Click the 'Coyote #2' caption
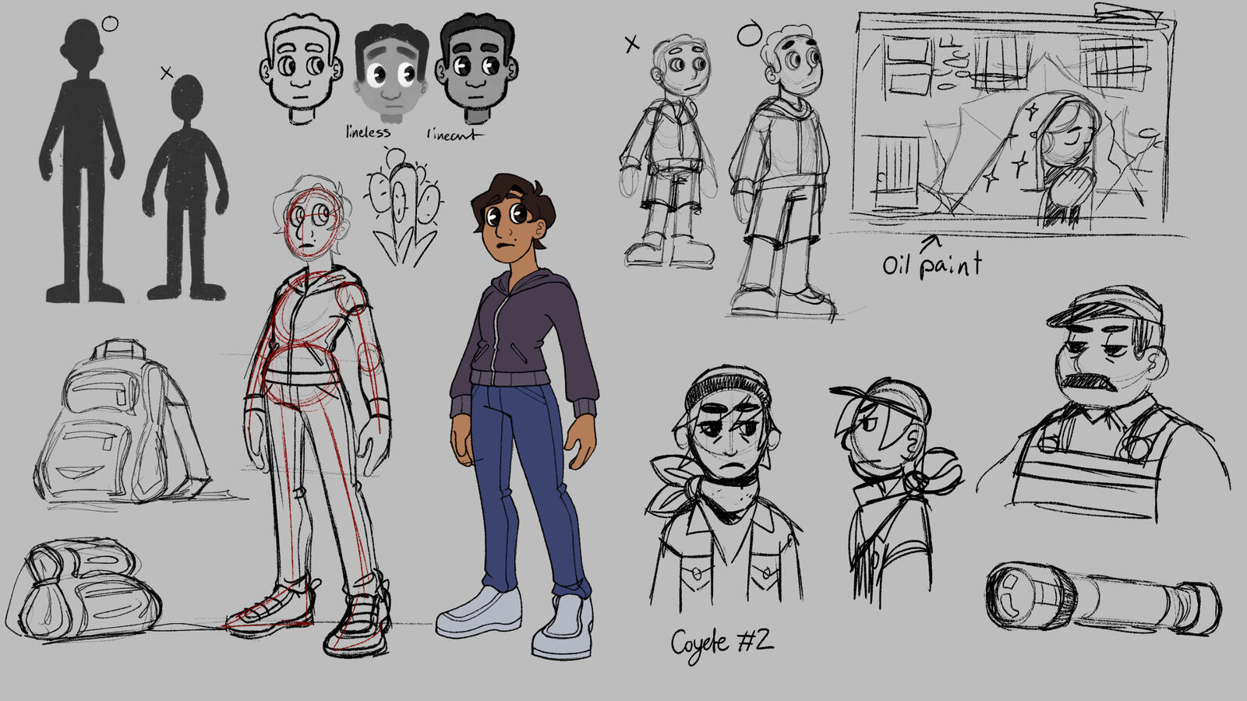Screen dimensions: 1247x701 (x=720, y=640)
